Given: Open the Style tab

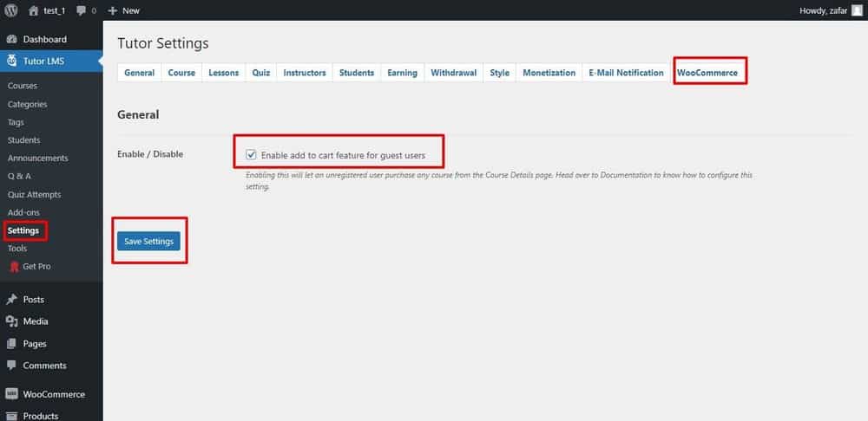Looking at the screenshot, I should click(499, 73).
